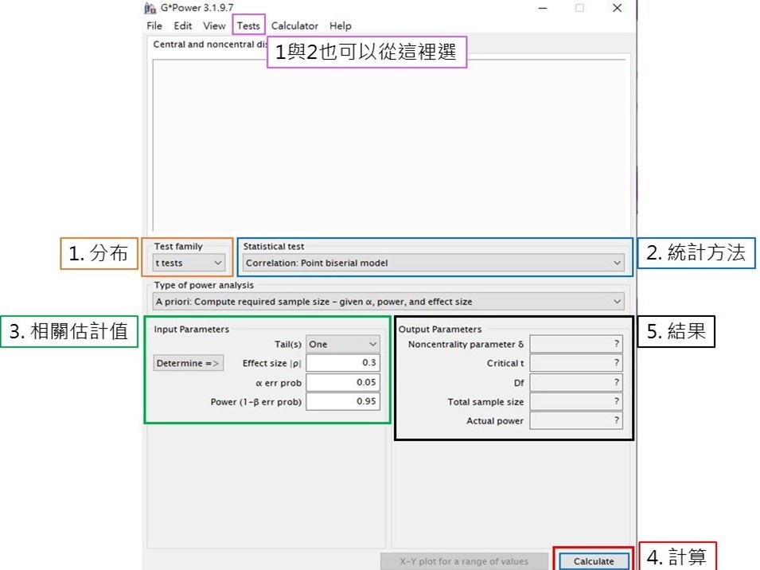Close the G*Power window
The width and height of the screenshot is (760, 570).
coord(617,8)
